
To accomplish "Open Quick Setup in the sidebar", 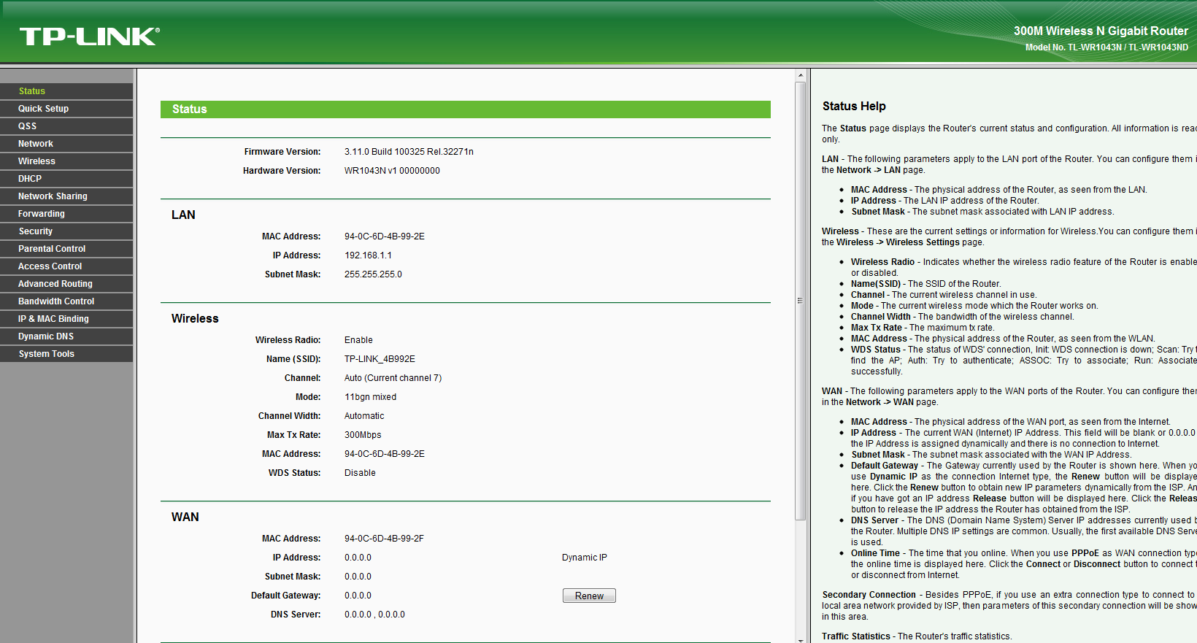I will coord(66,109).
